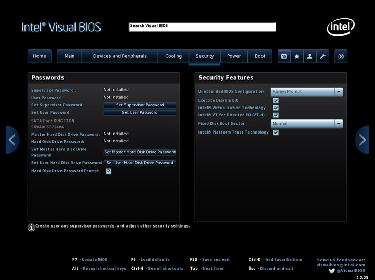Click the F10 Save and exit shortcut
Screen dimensions: 375x280
point(210,260)
